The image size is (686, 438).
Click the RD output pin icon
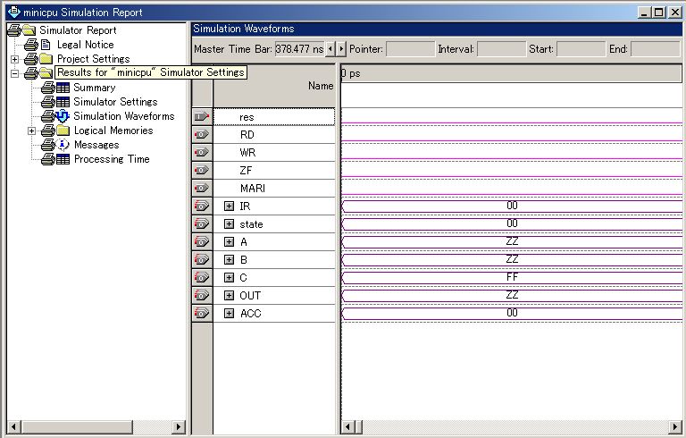[x=202, y=135]
